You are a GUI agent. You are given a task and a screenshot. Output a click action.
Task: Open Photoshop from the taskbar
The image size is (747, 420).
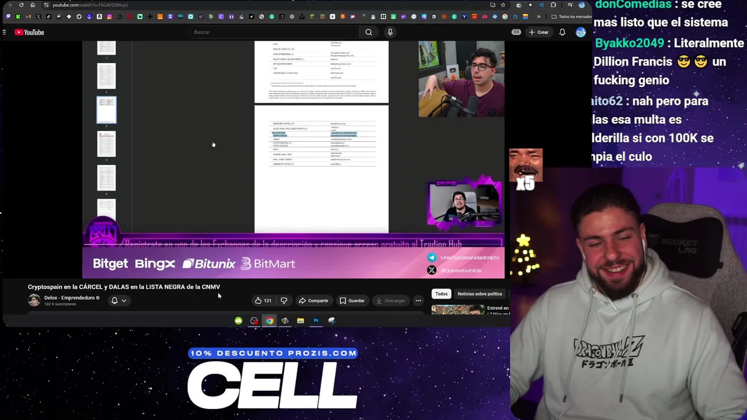(316, 320)
